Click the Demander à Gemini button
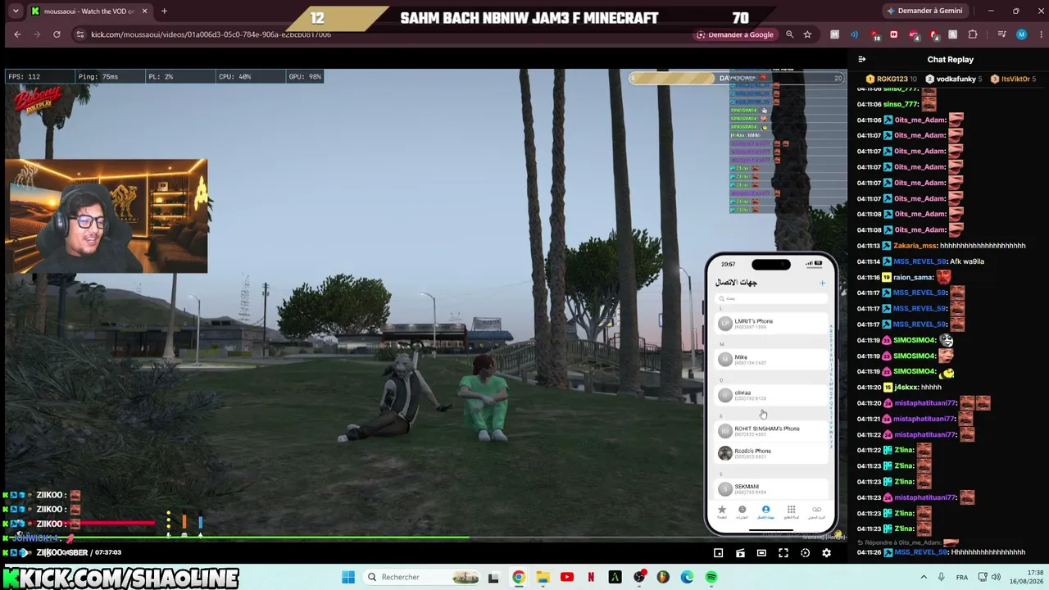The image size is (1049, 590). [x=924, y=11]
